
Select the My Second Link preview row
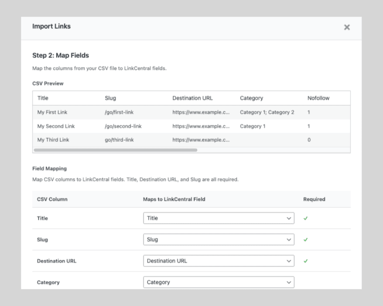click(x=191, y=126)
